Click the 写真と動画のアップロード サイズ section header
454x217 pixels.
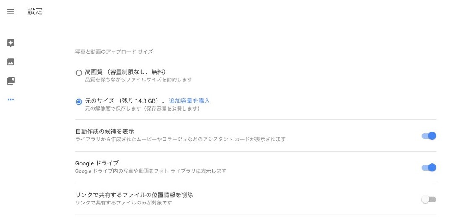tap(114, 52)
